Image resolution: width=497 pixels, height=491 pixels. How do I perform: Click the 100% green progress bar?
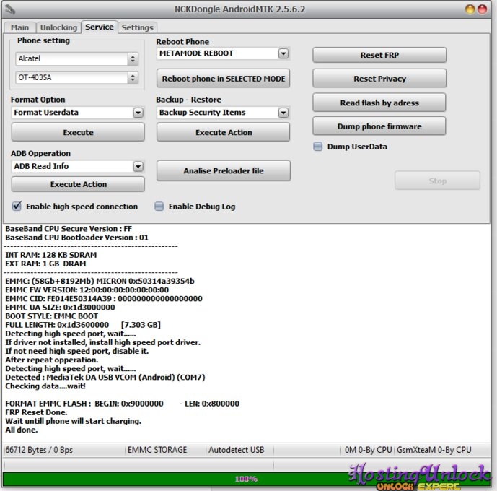point(246,479)
